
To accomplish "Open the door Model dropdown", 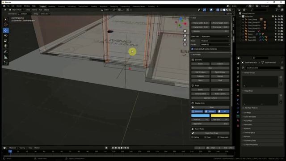I will tap(215, 41).
